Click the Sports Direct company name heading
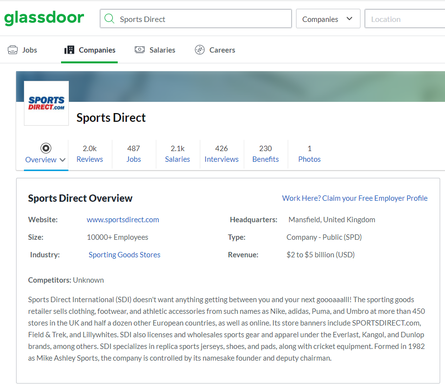This screenshot has width=445, height=385. pyautogui.click(x=111, y=118)
